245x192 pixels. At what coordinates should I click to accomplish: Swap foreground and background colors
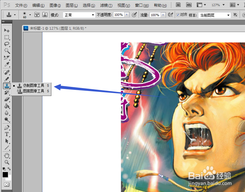[x=9, y=169]
